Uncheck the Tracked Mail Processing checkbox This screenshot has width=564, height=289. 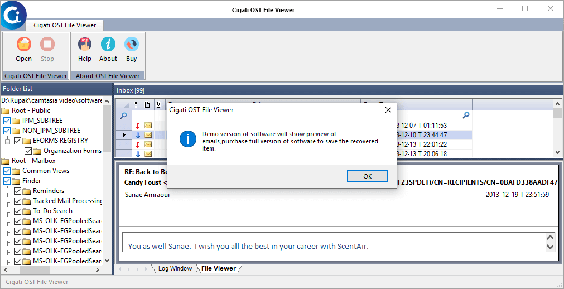[x=18, y=201]
